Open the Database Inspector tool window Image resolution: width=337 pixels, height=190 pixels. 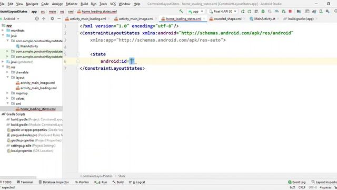54,182
